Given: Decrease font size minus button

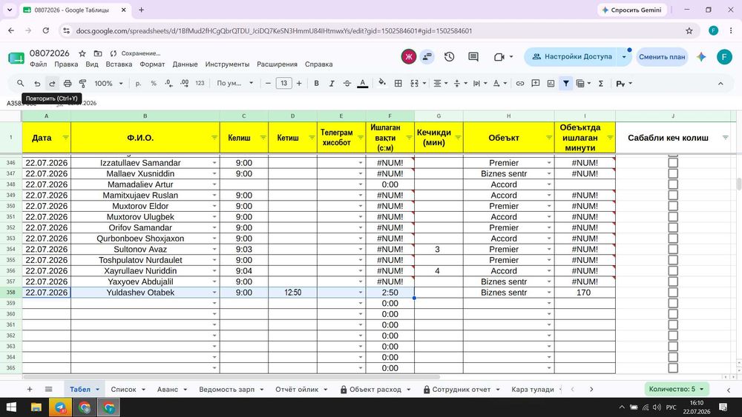Looking at the screenshot, I should 268,83.
